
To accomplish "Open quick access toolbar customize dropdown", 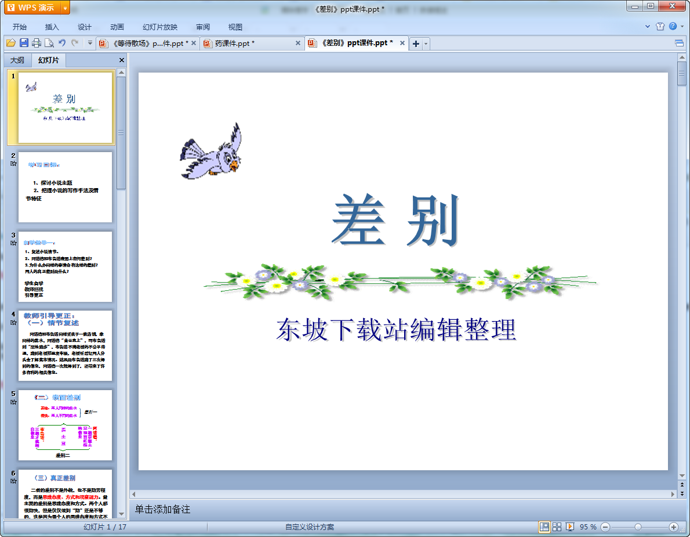I will click(x=90, y=43).
